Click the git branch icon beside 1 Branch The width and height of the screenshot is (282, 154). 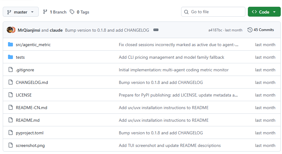pos(45,12)
